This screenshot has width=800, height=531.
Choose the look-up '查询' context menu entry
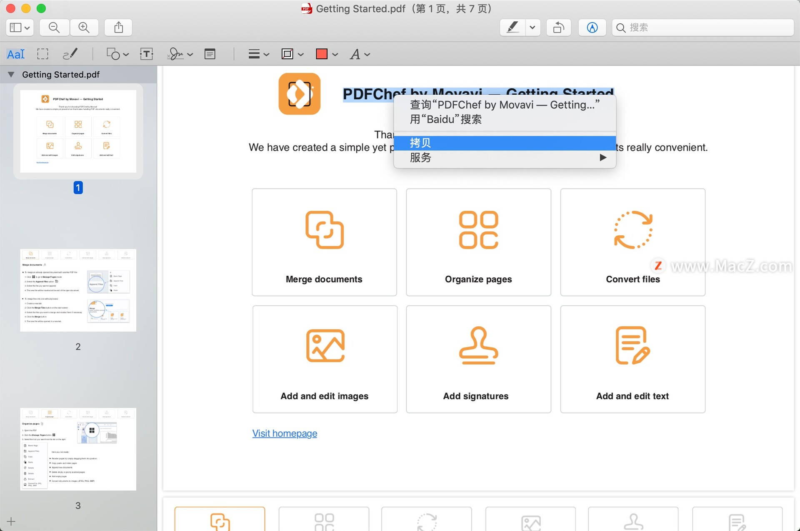click(505, 105)
